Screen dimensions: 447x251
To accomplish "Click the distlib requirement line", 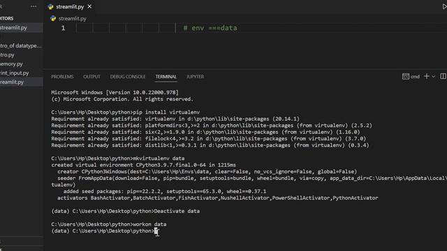I will click(210, 145).
